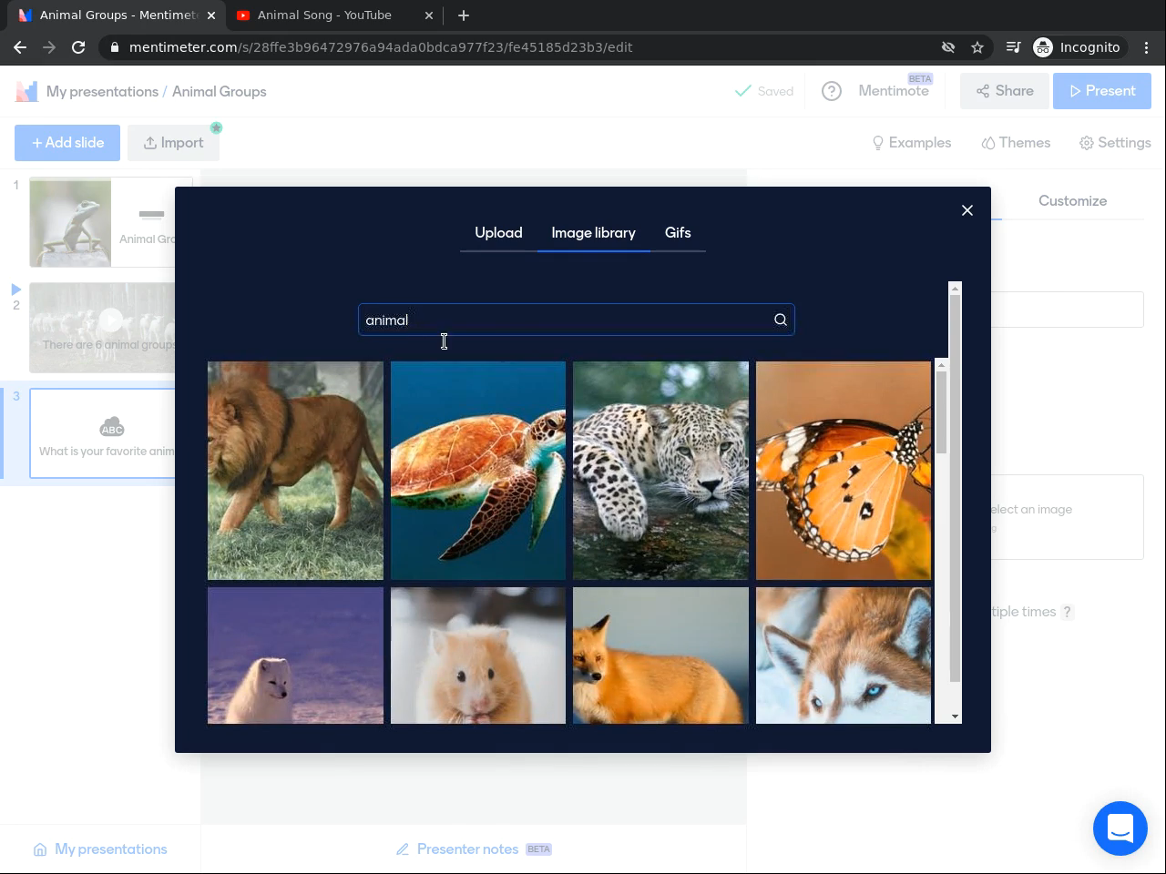Click the Share button
Image resolution: width=1166 pixels, height=874 pixels.
[1004, 91]
